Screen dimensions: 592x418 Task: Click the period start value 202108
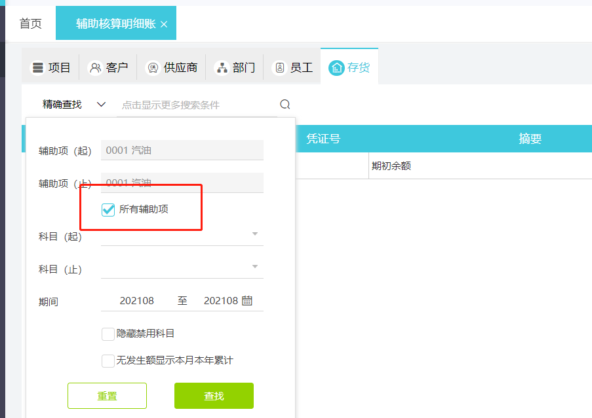(136, 301)
